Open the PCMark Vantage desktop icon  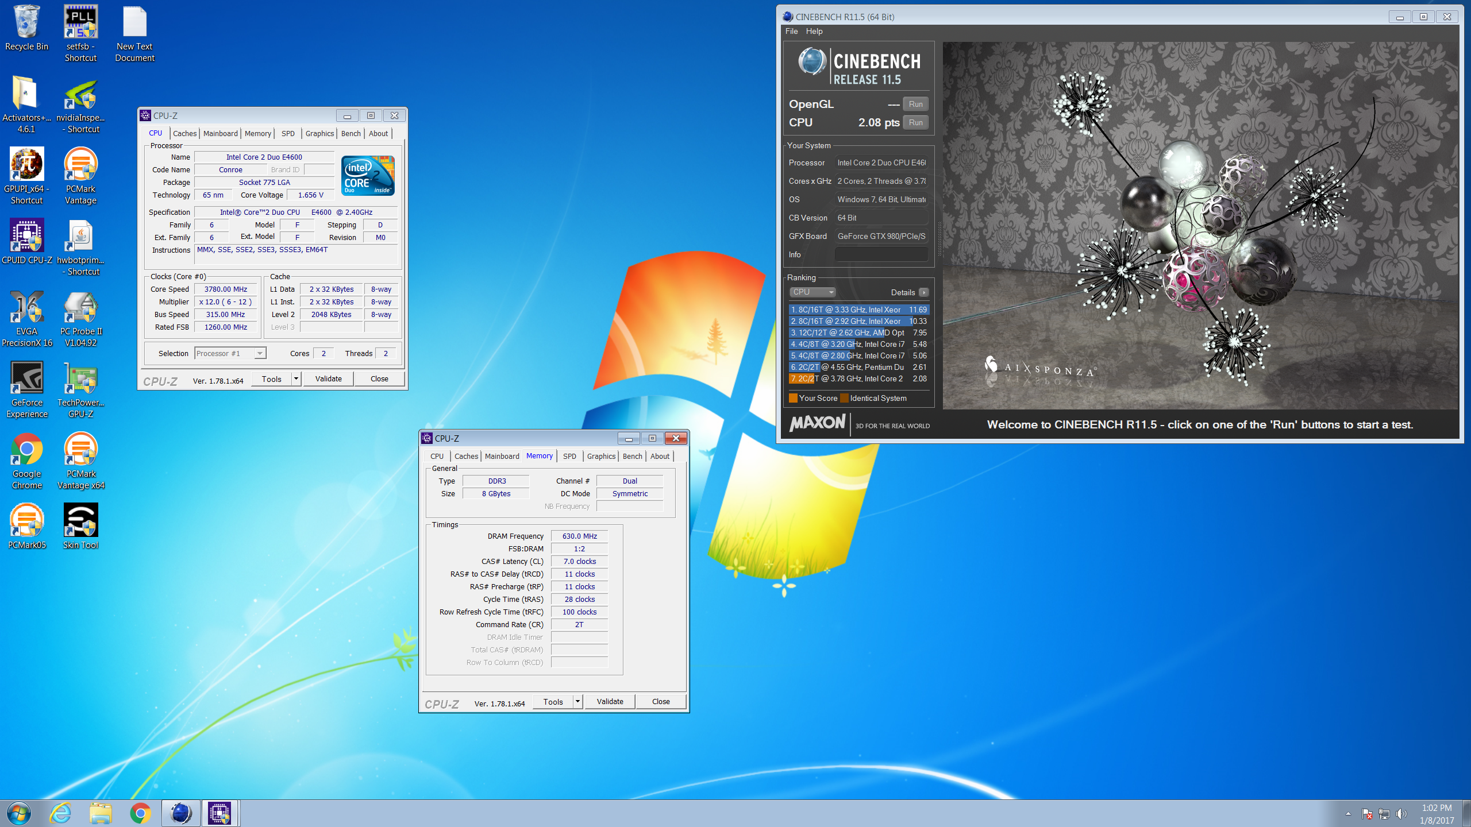pyautogui.click(x=80, y=176)
